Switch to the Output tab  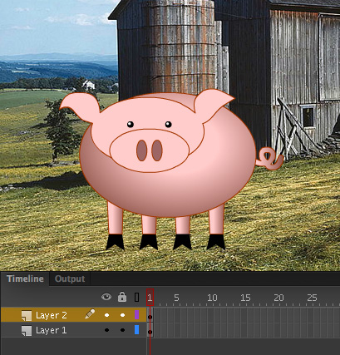(70, 279)
